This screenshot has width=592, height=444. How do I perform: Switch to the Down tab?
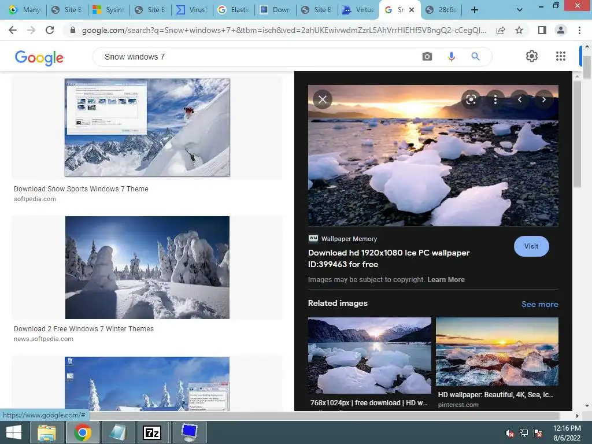click(275, 10)
